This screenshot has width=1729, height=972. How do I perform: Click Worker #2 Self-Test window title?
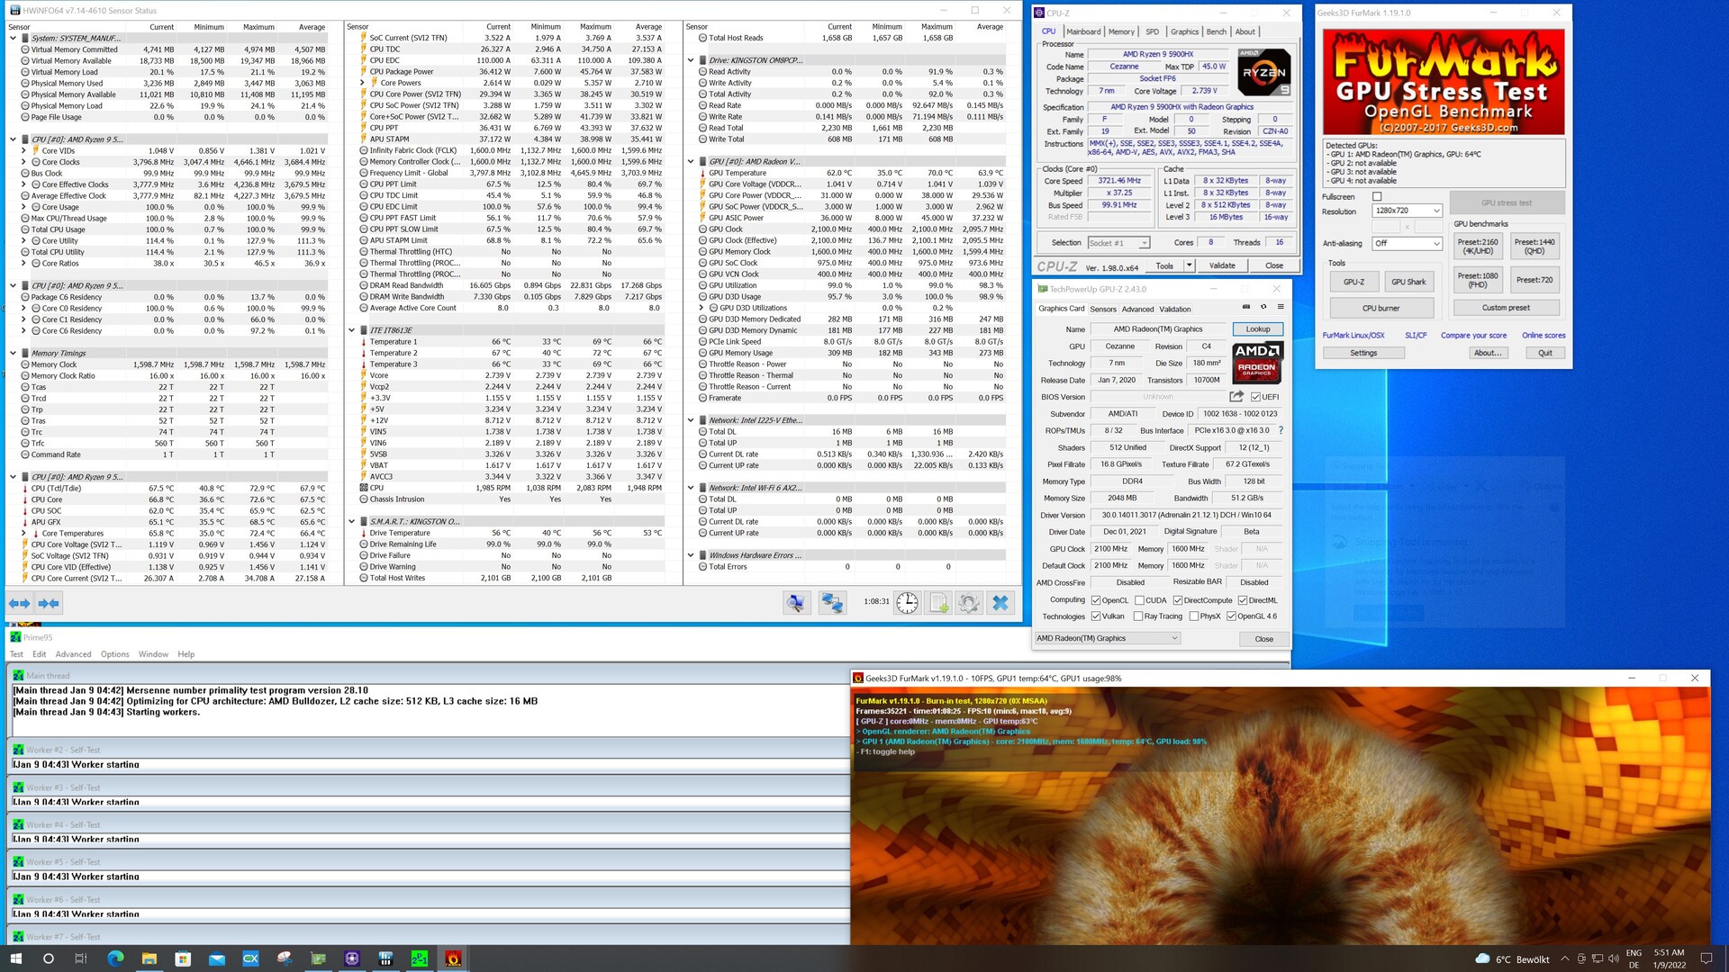click(x=63, y=750)
